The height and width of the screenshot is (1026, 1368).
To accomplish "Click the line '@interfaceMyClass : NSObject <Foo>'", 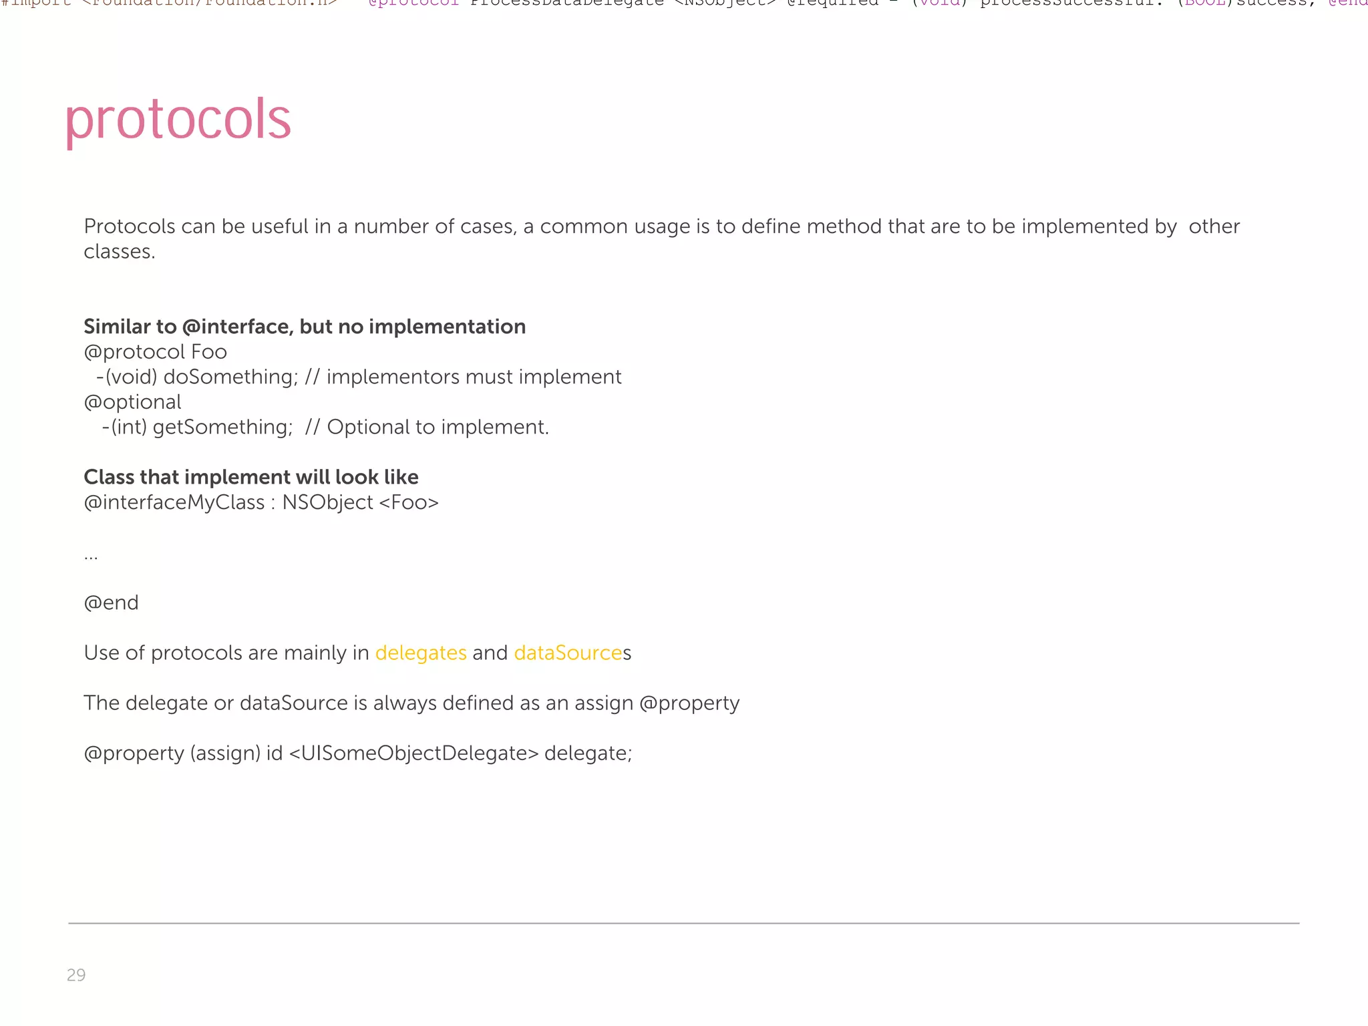I will (x=261, y=502).
